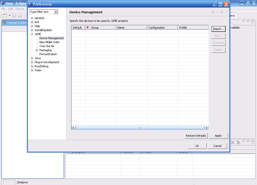Click the Default column header
The height and width of the screenshot is (185, 257).
click(78, 28)
